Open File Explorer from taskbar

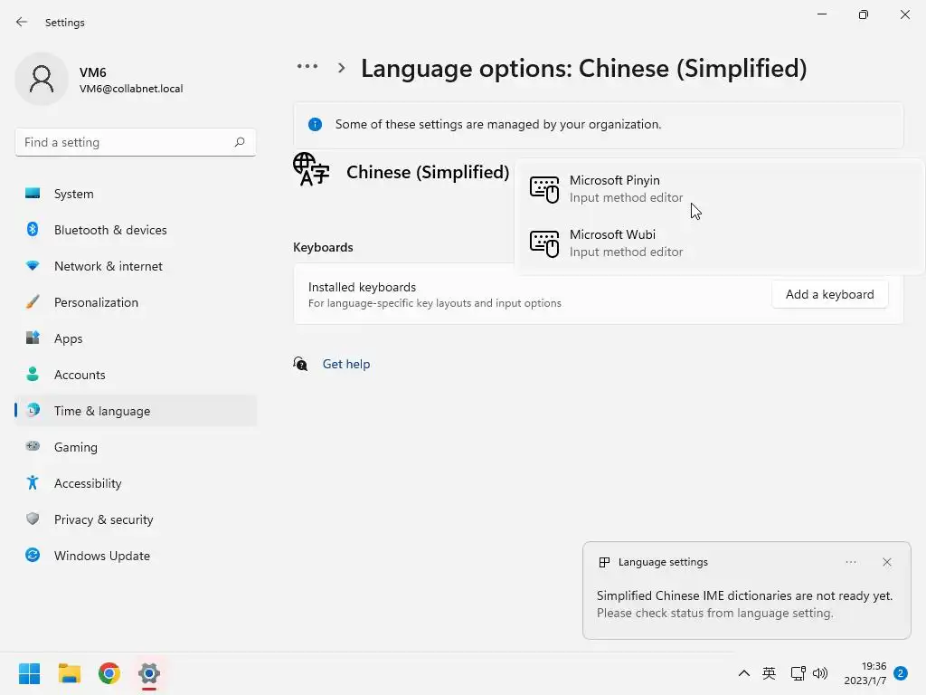click(x=70, y=673)
